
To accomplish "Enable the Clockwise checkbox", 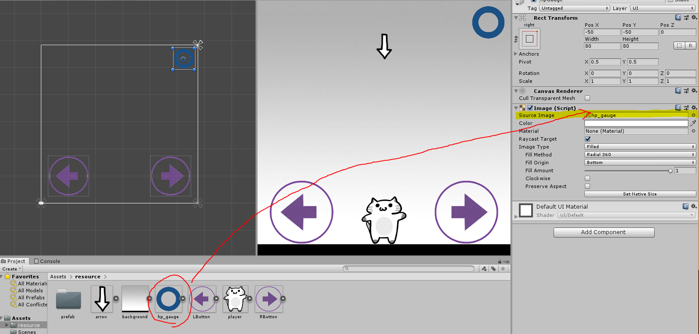I will pyautogui.click(x=587, y=178).
